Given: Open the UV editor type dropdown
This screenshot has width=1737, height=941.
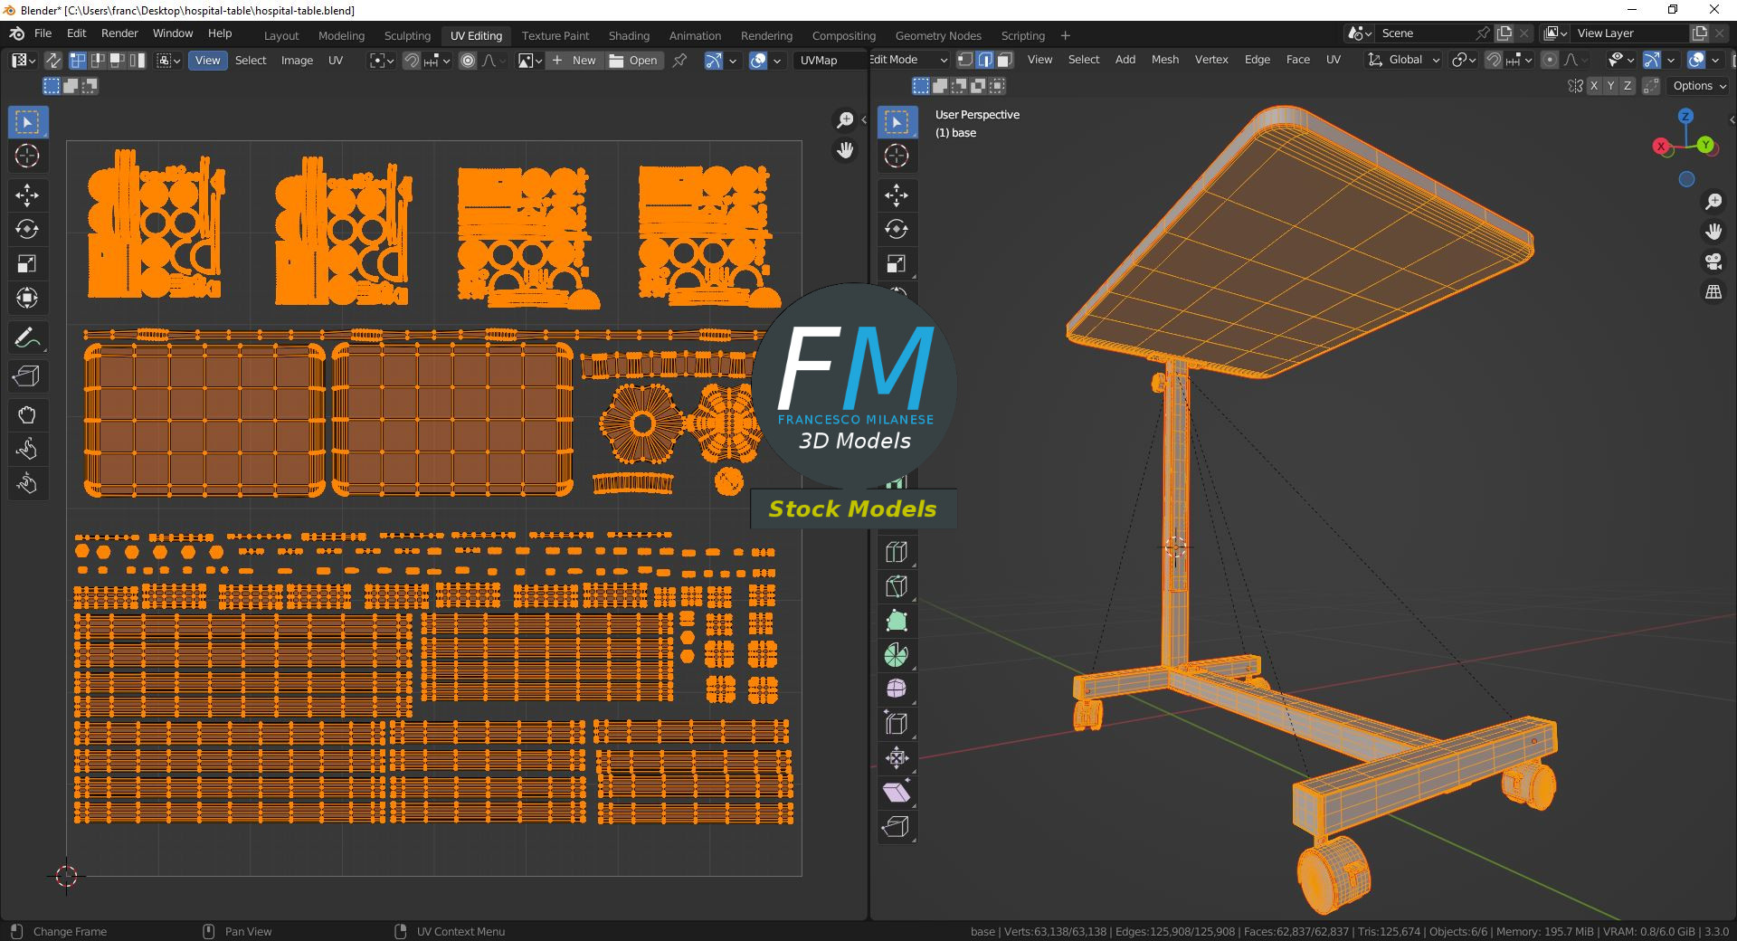Looking at the screenshot, I should coord(24,61).
